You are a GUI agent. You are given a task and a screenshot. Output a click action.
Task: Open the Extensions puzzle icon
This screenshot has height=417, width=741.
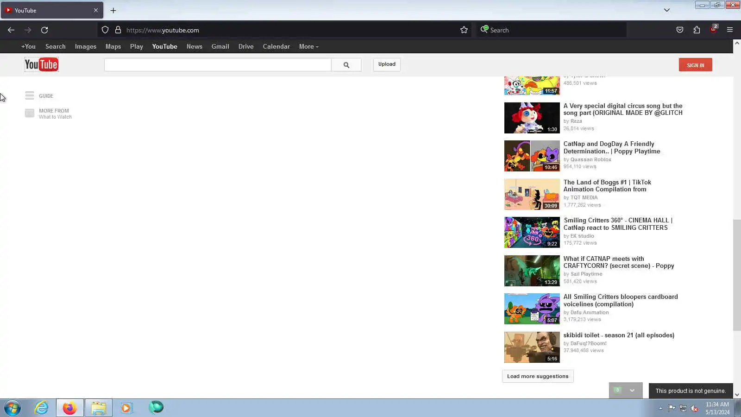697,30
